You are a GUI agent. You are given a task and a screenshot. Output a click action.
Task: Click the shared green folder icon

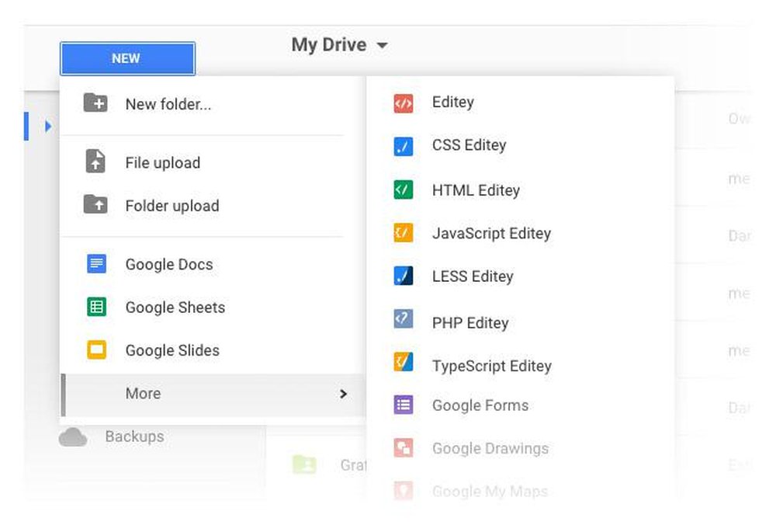coord(304,464)
